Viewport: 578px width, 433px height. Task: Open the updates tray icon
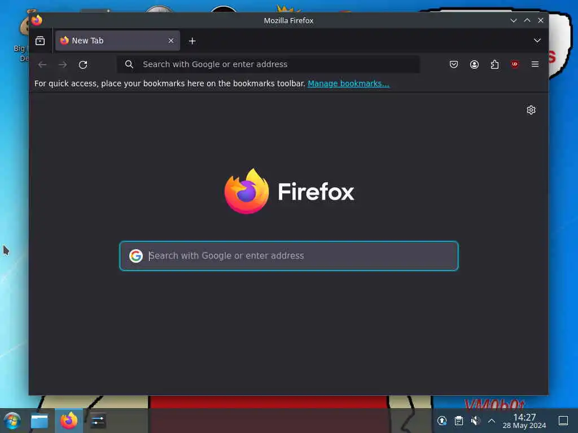coord(441,421)
